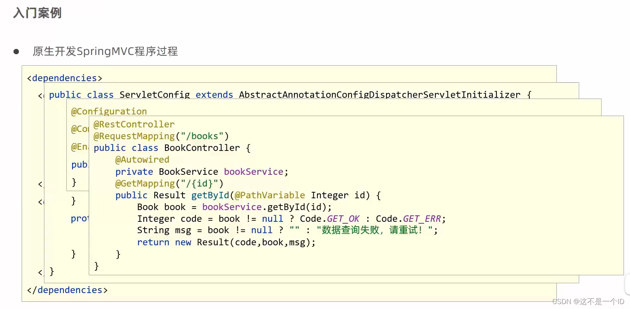Select the private BookService bookService line

(x=202, y=172)
